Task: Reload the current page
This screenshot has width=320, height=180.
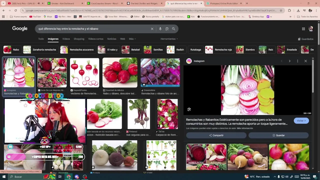Action: click(15, 10)
